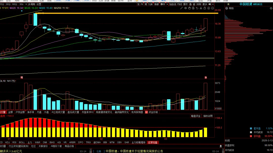The width and height of the screenshot is (273, 153).
Task: Click the PK compare button
Action: [x=142, y=4]
